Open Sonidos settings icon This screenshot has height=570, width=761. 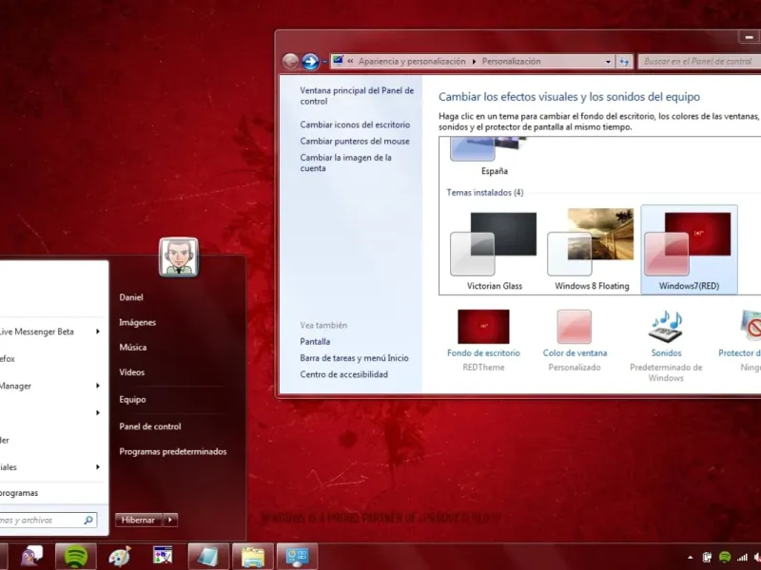coord(666,326)
